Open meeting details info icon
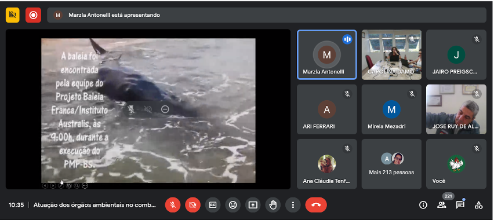 (423, 205)
